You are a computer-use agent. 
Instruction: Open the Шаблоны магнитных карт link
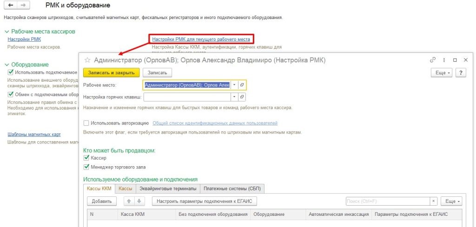34,135
